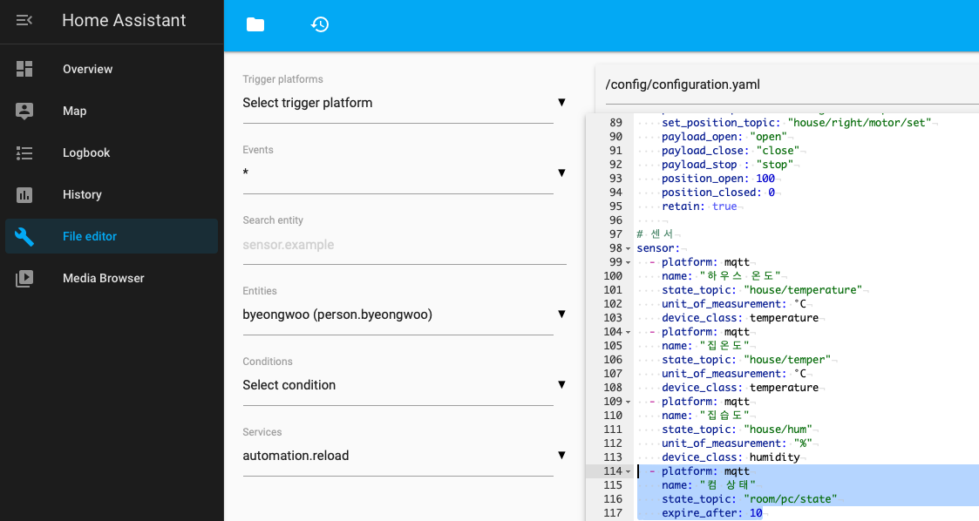Click the name "하우스 온도" line
The height and width of the screenshot is (521, 979).
(721, 276)
